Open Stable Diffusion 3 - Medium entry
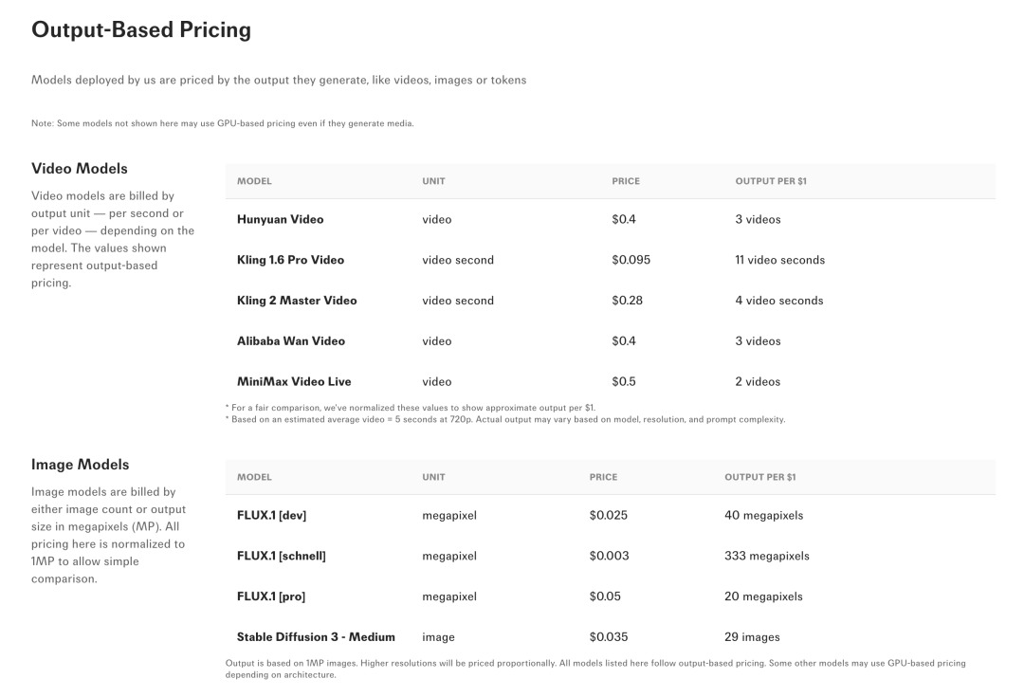 pos(316,637)
